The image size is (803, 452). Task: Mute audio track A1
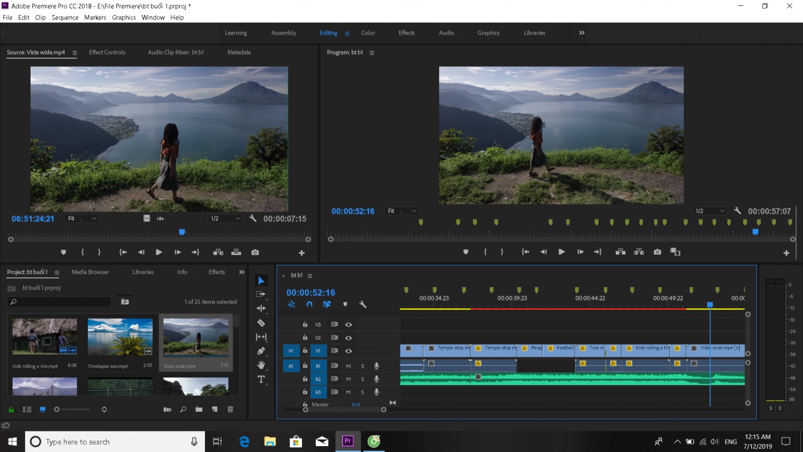[x=348, y=366]
